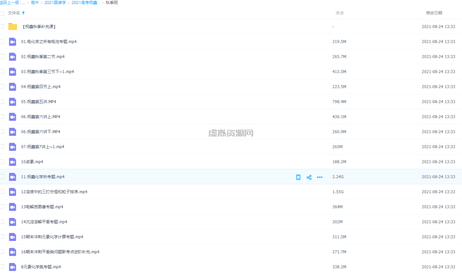Click the sort arrow beside 文件名
The width and height of the screenshot is (462, 273).
[23, 13]
